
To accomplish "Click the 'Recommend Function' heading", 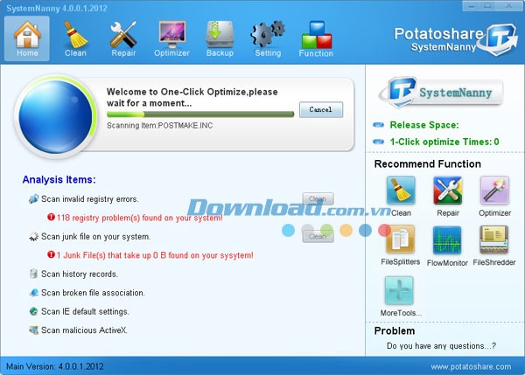I will tap(428, 164).
